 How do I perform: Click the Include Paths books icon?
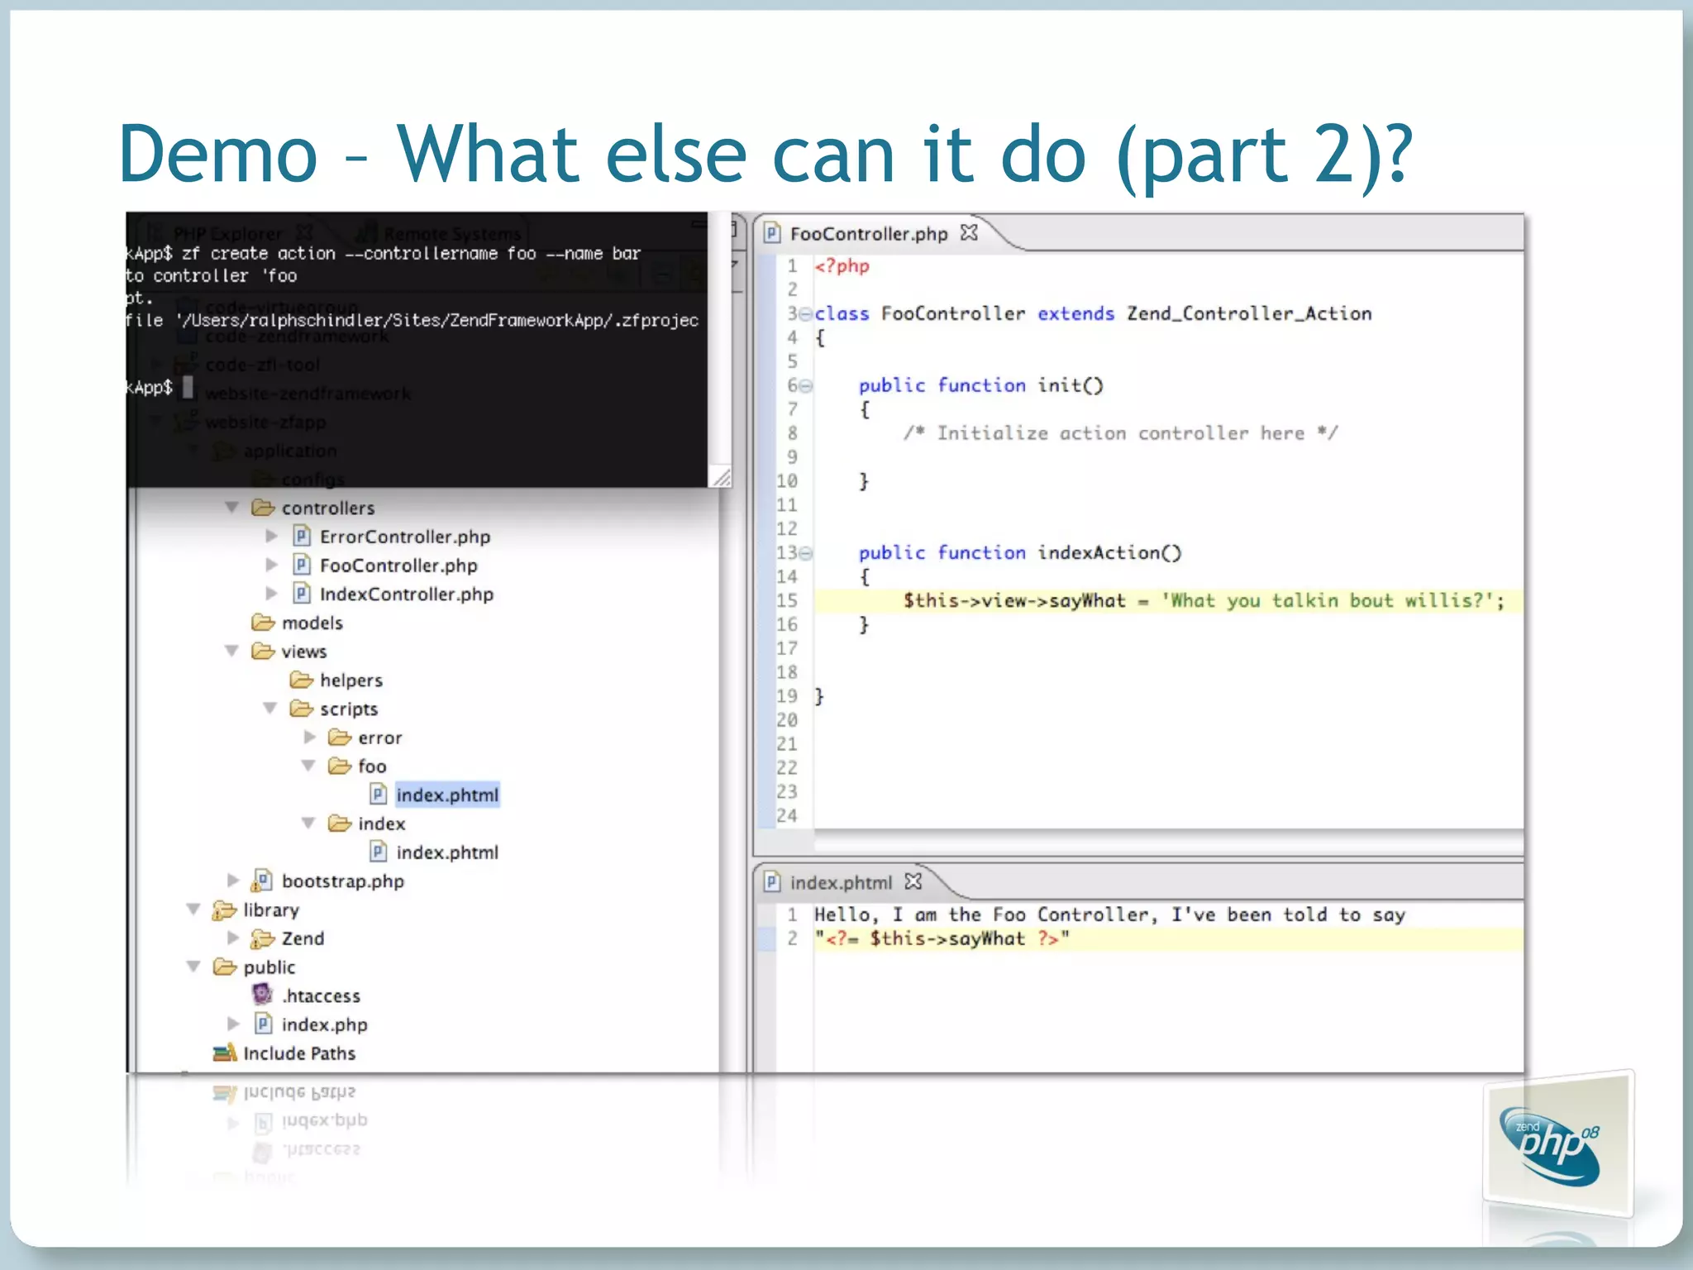pos(224,1053)
